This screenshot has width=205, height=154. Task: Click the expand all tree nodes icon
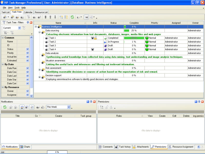(x=61, y=17)
